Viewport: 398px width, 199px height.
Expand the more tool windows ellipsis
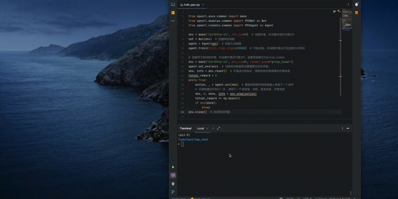click(x=173, y=21)
